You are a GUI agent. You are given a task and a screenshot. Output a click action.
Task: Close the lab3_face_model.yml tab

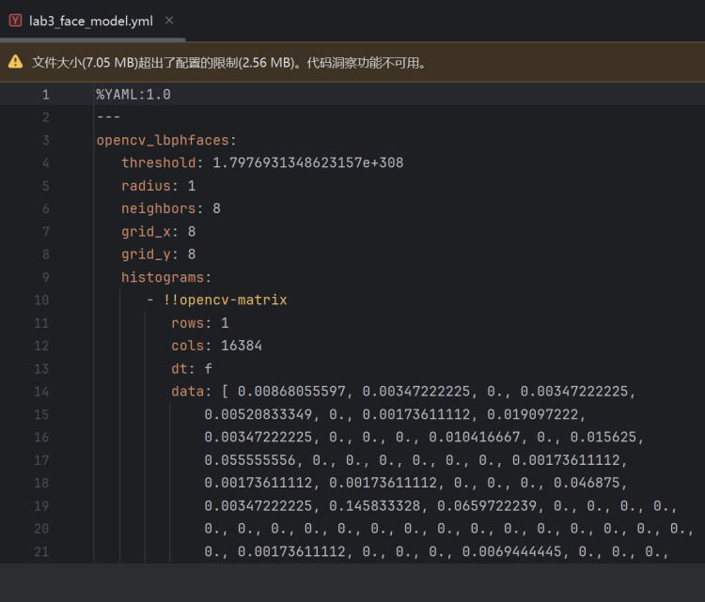169,21
